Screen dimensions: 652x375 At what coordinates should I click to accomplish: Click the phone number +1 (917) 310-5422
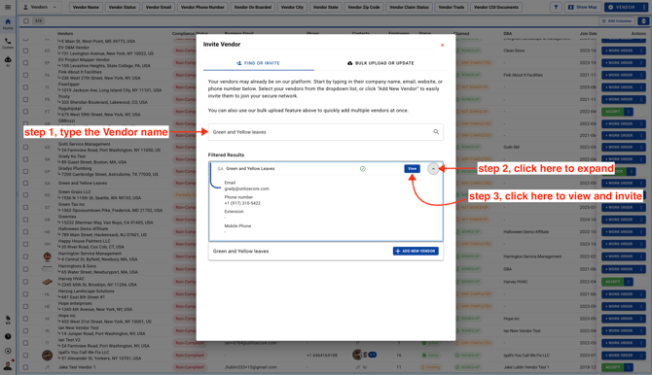(242, 203)
